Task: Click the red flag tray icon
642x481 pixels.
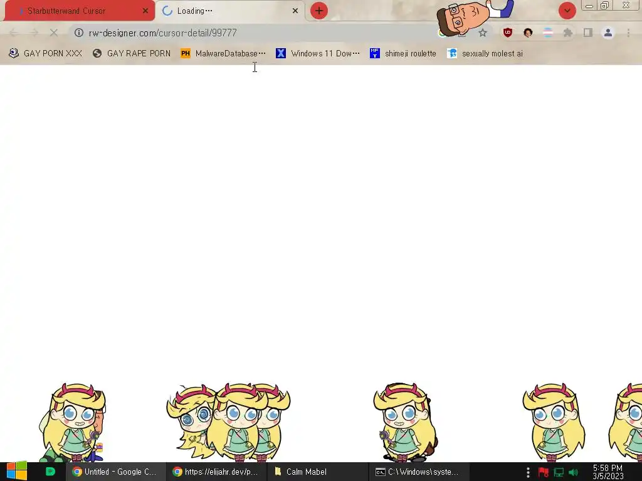Action: [x=544, y=472]
